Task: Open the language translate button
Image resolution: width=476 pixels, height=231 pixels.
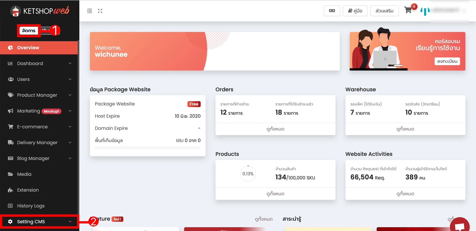Action: (332, 11)
